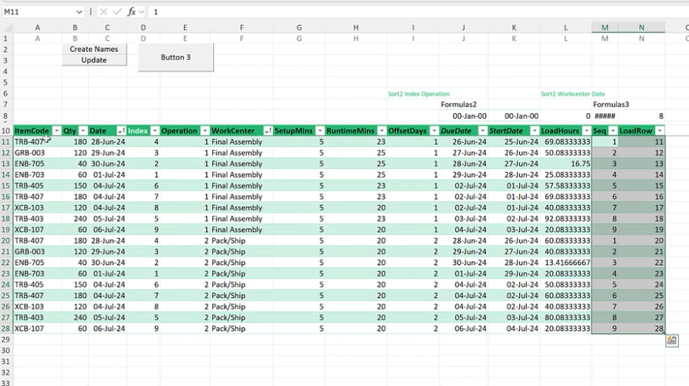Screen dimensions: 689x386
Task: Select column N header
Action: [x=642, y=28]
